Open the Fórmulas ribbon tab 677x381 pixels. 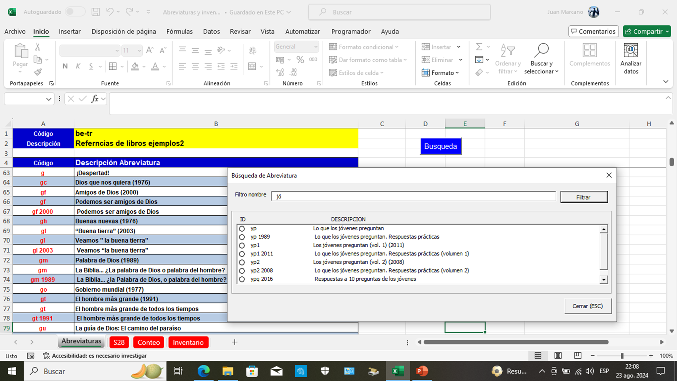[x=179, y=31]
